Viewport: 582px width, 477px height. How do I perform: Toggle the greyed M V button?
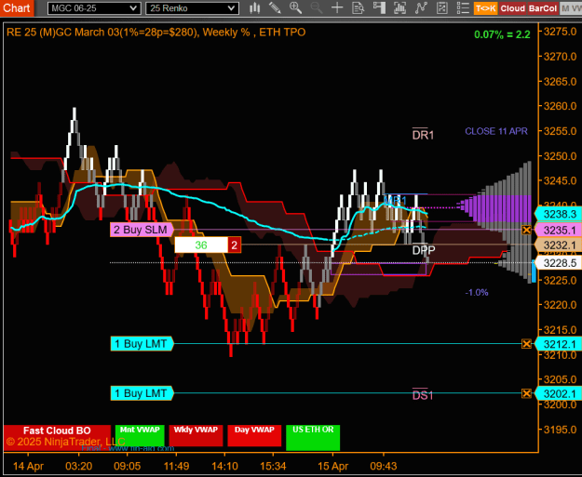571,8
